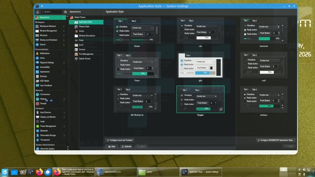Click slider handle in gtk2 preview
Image resolution: width=315 pixels, height=177 pixels.
185,73
